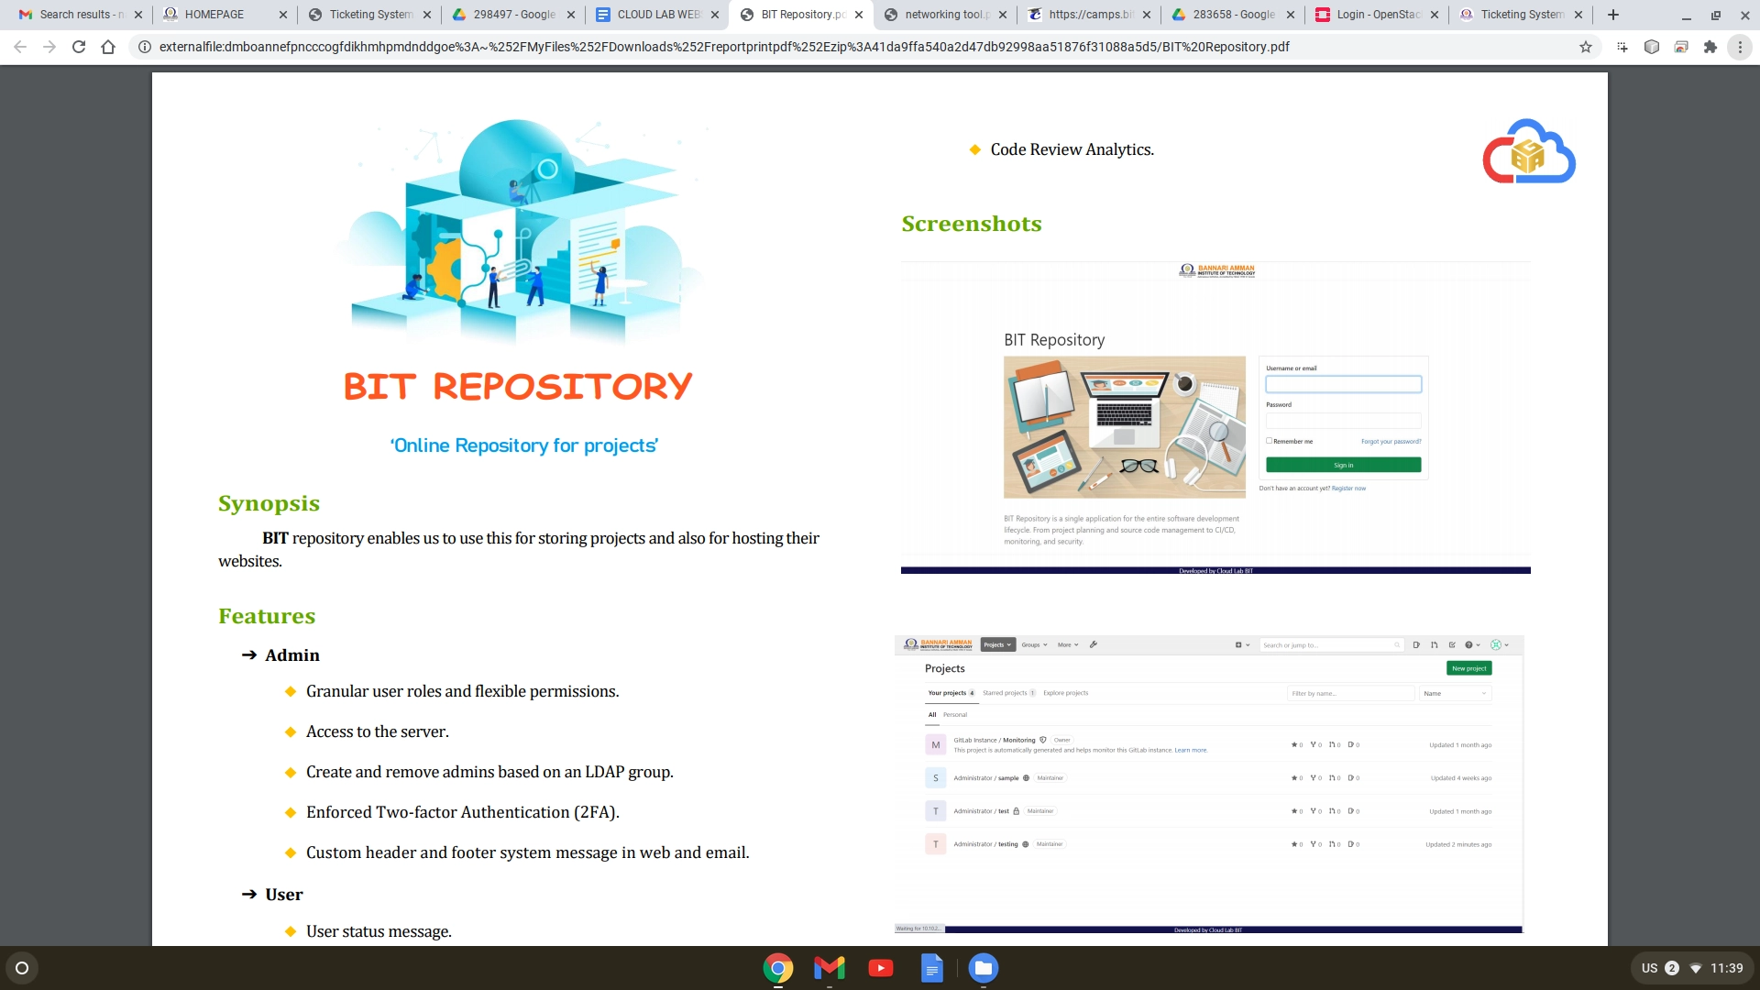Click 'Create and remove admins' LDAP bullet

489,772
